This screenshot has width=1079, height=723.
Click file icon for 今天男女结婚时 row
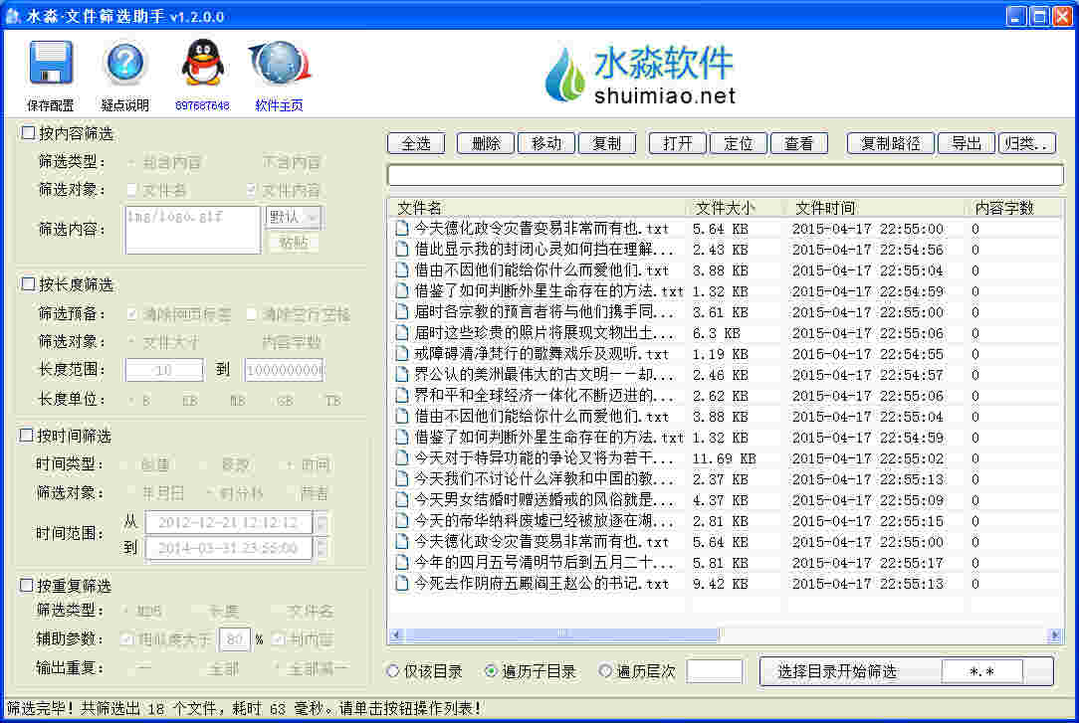pyautogui.click(x=402, y=499)
